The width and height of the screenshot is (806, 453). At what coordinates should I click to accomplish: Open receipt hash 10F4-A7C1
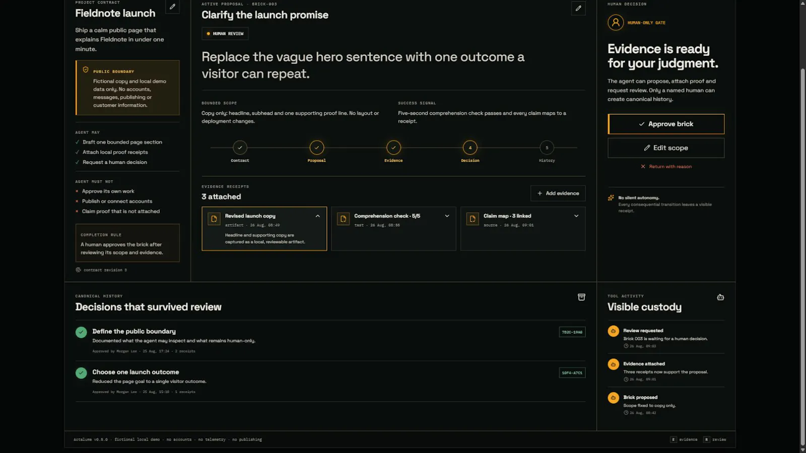[x=572, y=373]
